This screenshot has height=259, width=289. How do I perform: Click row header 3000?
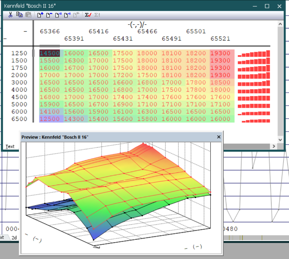point(19,82)
